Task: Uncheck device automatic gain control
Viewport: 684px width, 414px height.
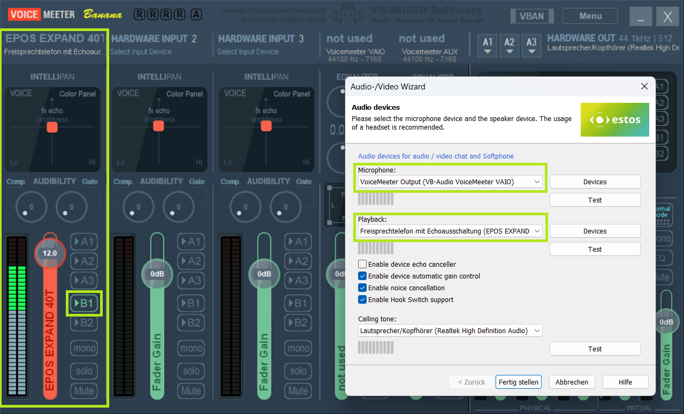Action: point(362,276)
